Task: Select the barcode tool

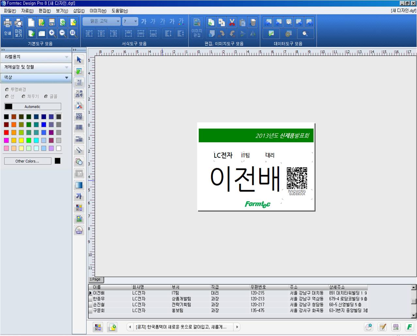Action: (79, 128)
